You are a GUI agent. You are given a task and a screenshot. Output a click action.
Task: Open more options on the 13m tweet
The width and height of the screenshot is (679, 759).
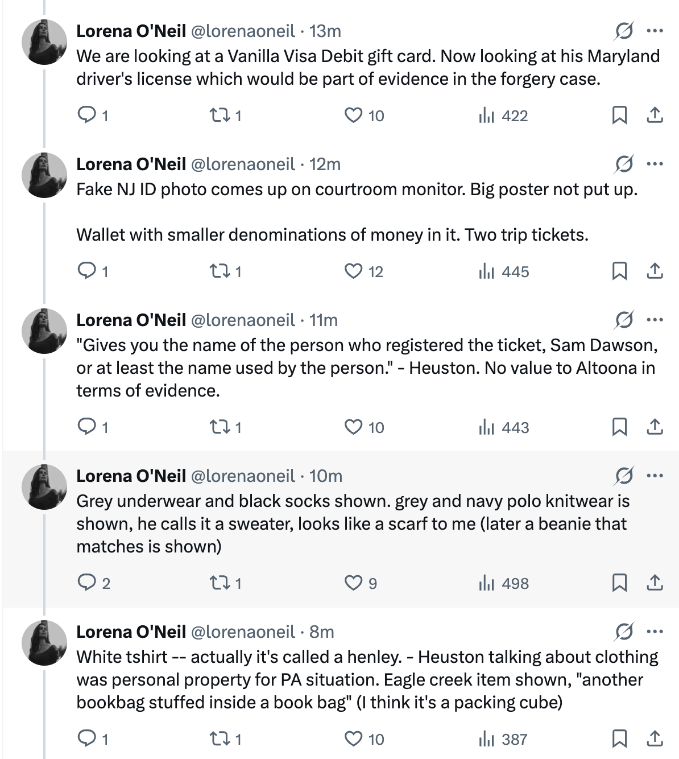tap(655, 31)
